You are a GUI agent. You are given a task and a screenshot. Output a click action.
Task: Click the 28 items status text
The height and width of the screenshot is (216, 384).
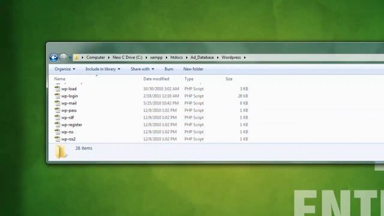[84, 148]
